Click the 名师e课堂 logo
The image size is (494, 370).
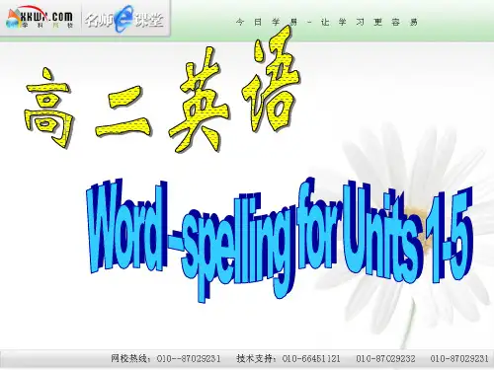tap(124, 20)
